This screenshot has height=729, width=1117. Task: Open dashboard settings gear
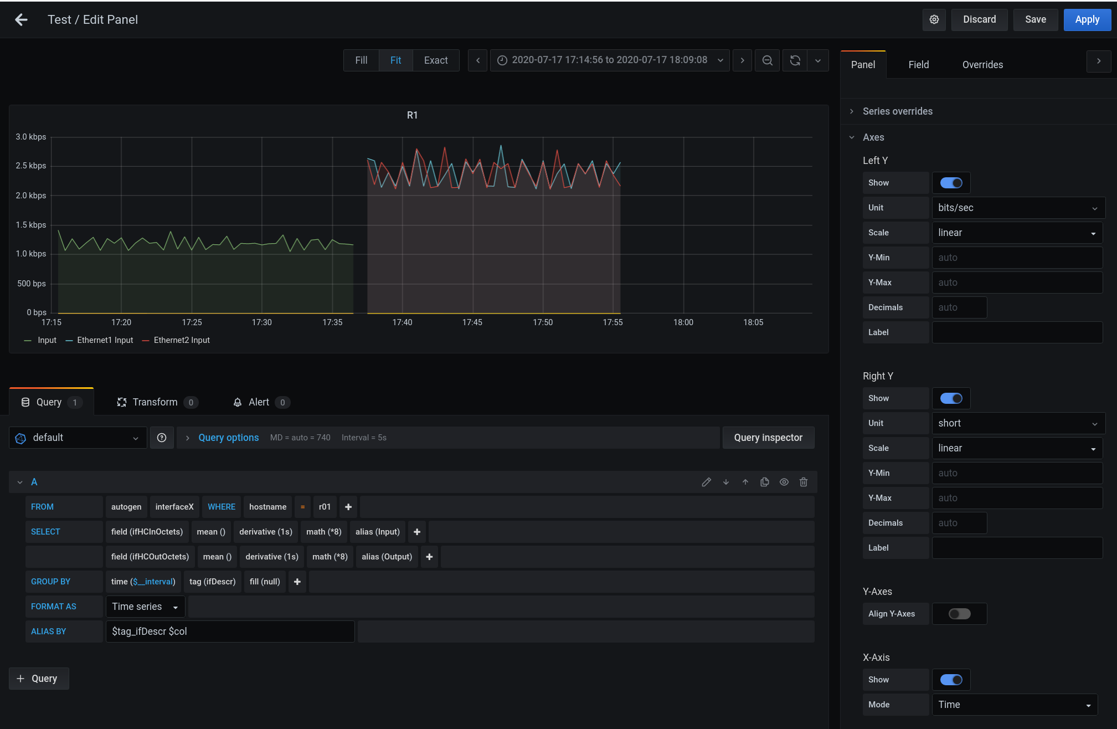(934, 19)
